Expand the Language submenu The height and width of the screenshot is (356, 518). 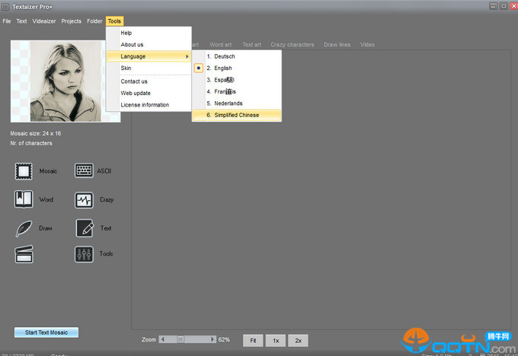click(x=149, y=56)
